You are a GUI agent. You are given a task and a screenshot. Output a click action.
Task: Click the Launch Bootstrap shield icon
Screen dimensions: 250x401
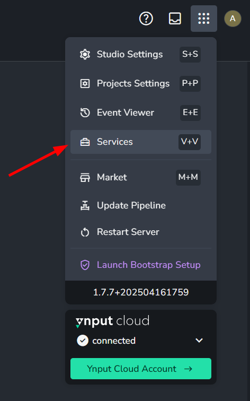pos(85,265)
